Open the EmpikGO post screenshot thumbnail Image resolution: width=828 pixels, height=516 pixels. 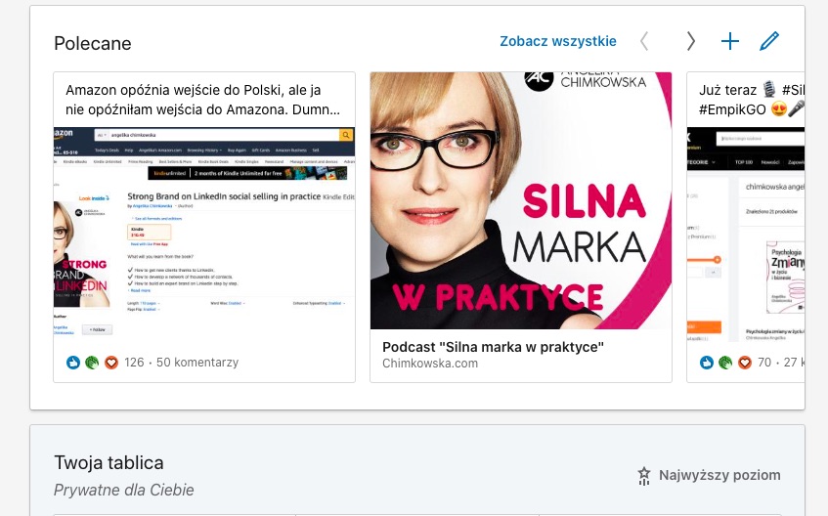[x=746, y=235]
